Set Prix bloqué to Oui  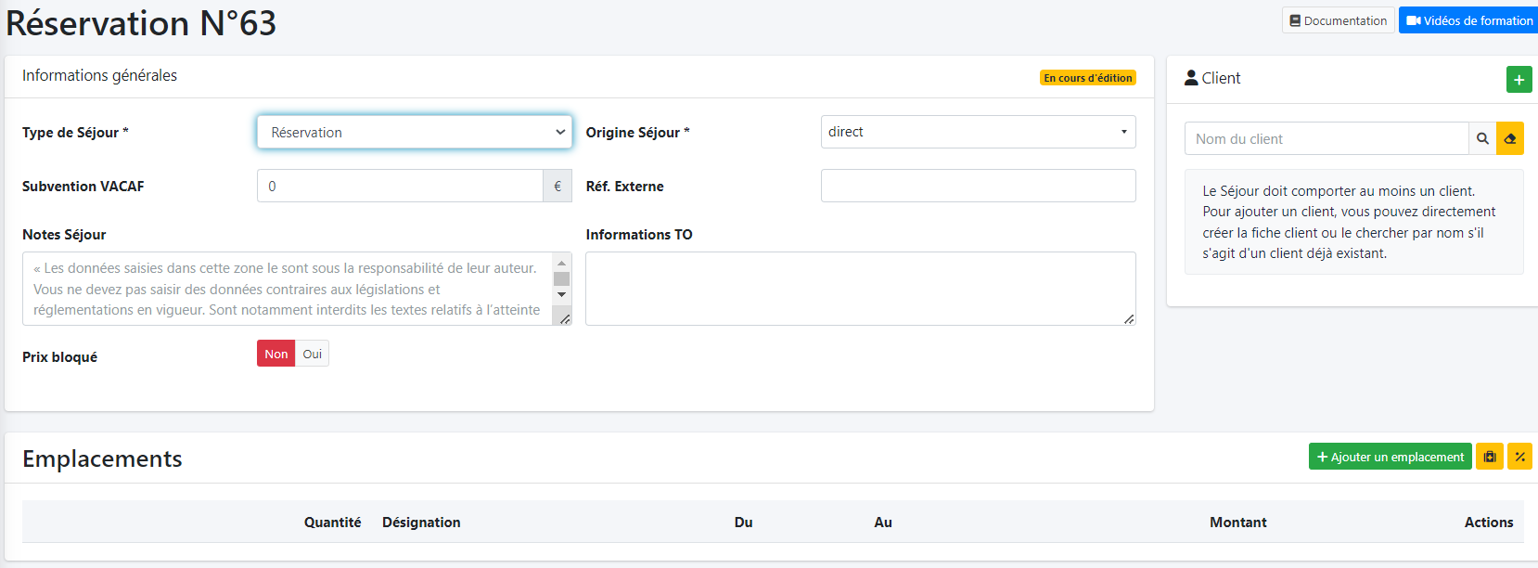pos(313,354)
